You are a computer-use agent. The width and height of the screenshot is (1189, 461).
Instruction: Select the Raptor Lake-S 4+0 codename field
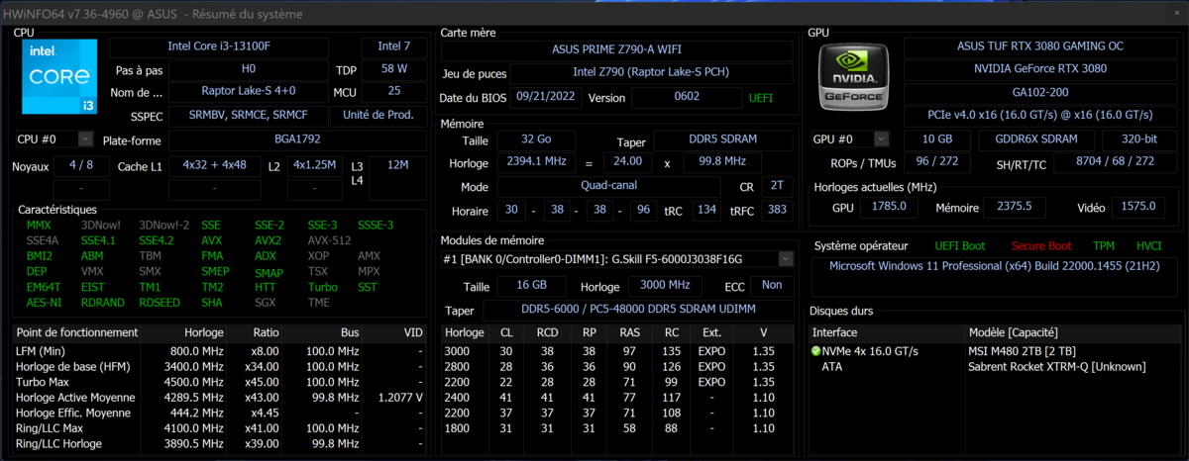coord(248,92)
